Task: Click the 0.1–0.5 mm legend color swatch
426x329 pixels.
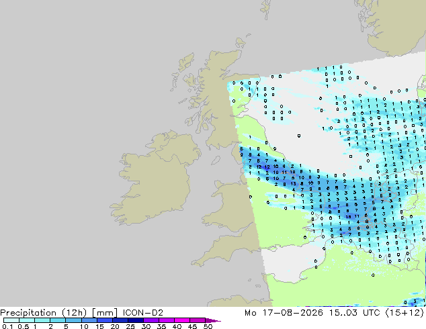Action: tap(11, 320)
